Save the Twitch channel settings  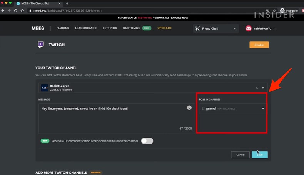click(x=260, y=155)
